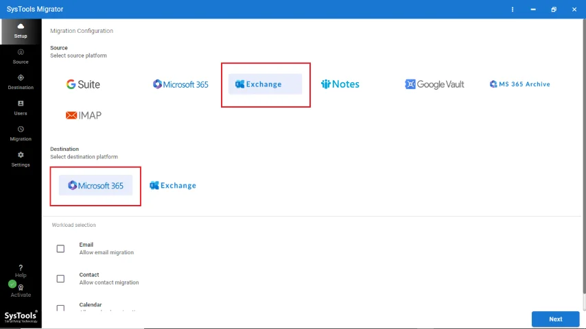Open Settings from the sidebar

(21, 160)
